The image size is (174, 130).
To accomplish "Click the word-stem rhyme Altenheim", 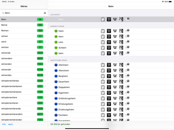I will point(63,65).
